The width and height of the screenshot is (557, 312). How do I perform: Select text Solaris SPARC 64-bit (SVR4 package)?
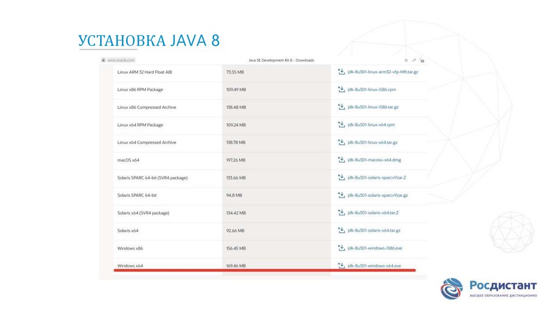[152, 178]
